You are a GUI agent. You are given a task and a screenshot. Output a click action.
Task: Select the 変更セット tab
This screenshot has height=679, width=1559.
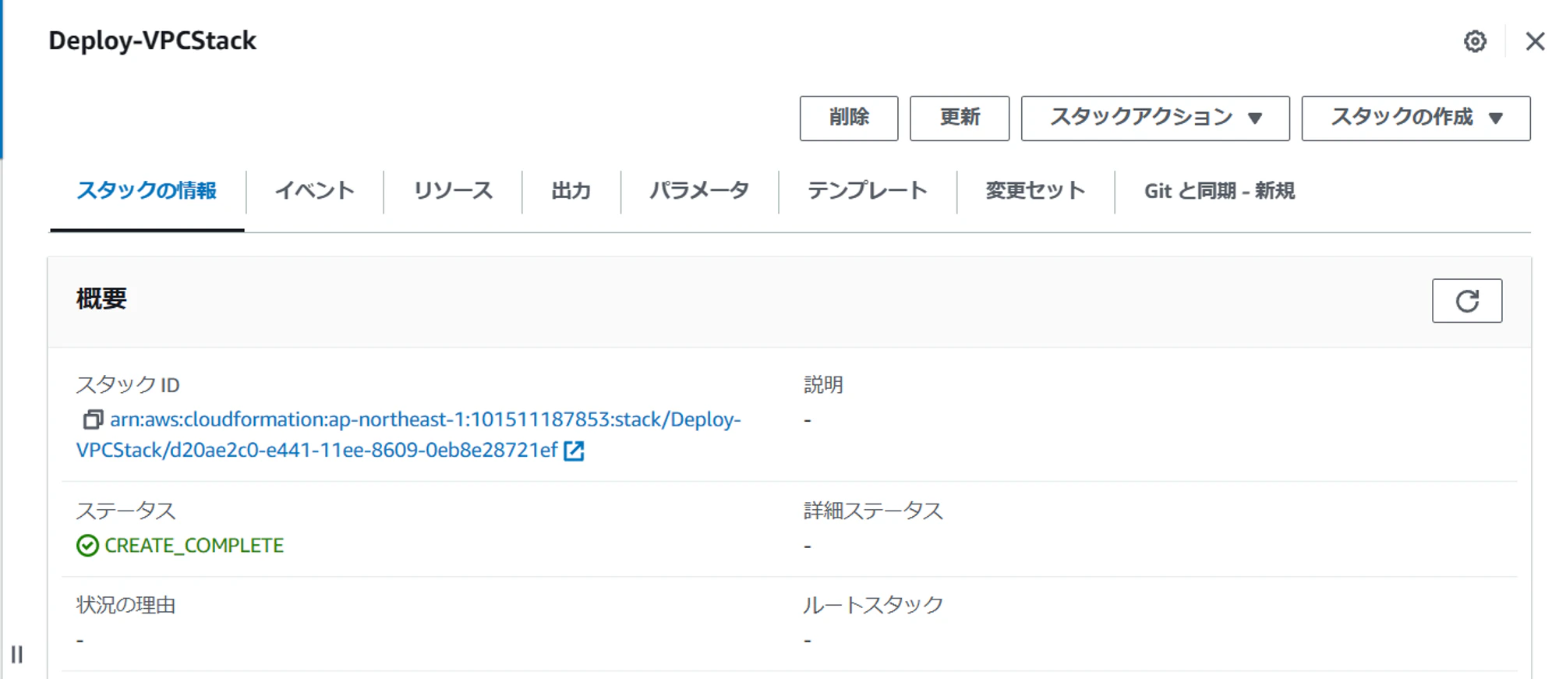point(1035,191)
